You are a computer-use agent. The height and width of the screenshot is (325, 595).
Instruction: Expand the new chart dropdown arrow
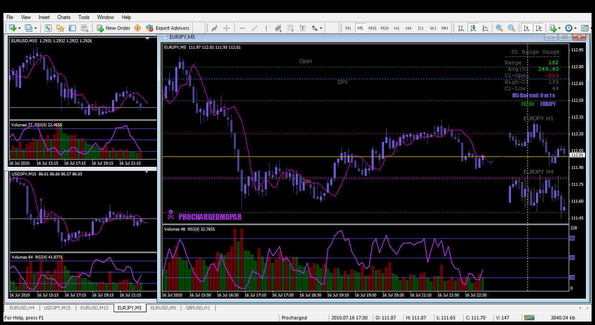[20, 28]
